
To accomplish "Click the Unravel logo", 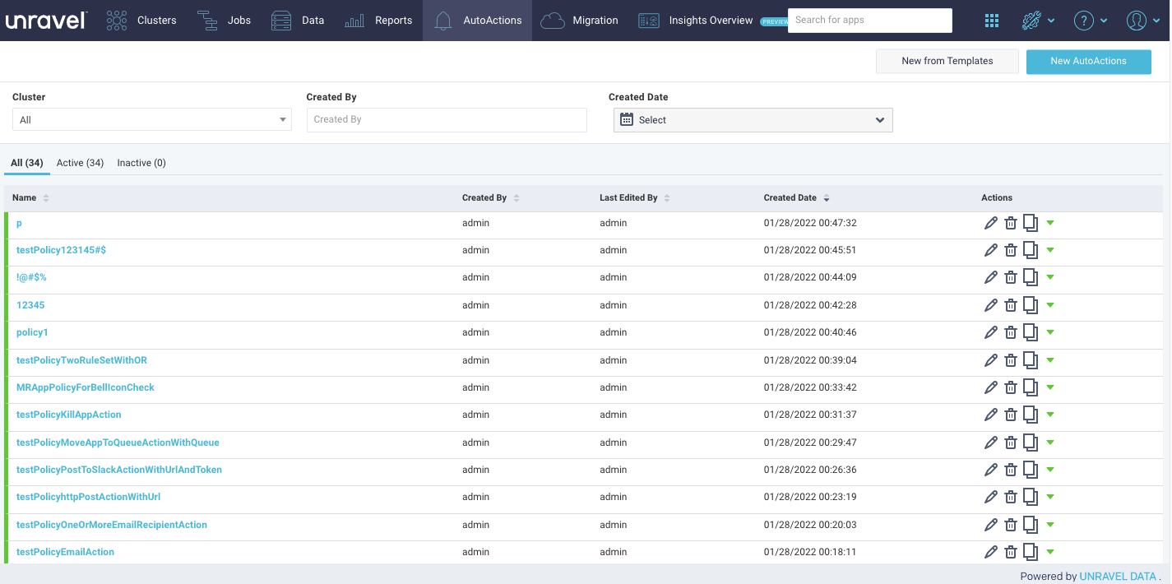I will (46, 21).
